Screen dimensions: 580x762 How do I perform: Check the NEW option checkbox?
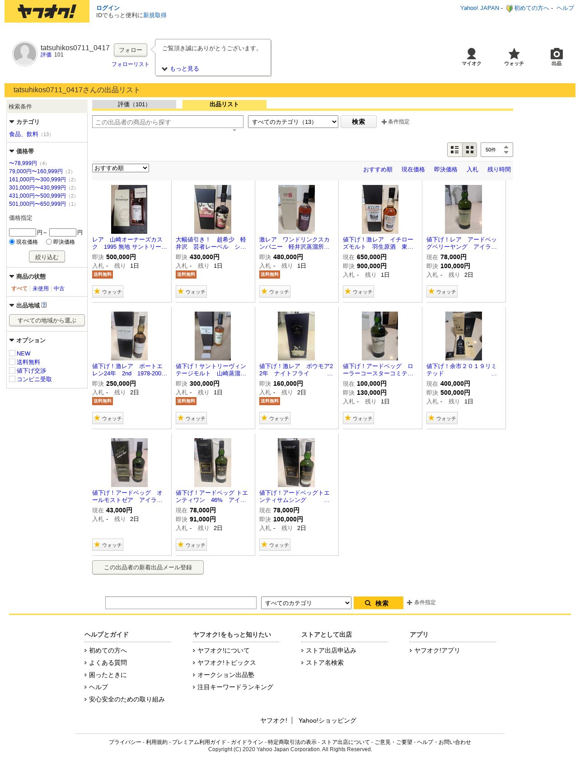(12, 353)
